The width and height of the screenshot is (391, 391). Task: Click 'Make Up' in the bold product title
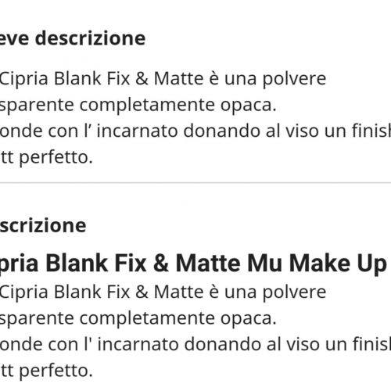(338, 264)
